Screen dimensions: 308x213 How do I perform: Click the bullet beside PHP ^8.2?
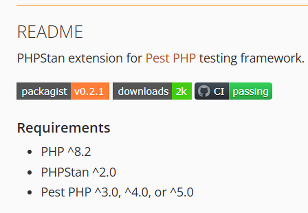[30, 152]
